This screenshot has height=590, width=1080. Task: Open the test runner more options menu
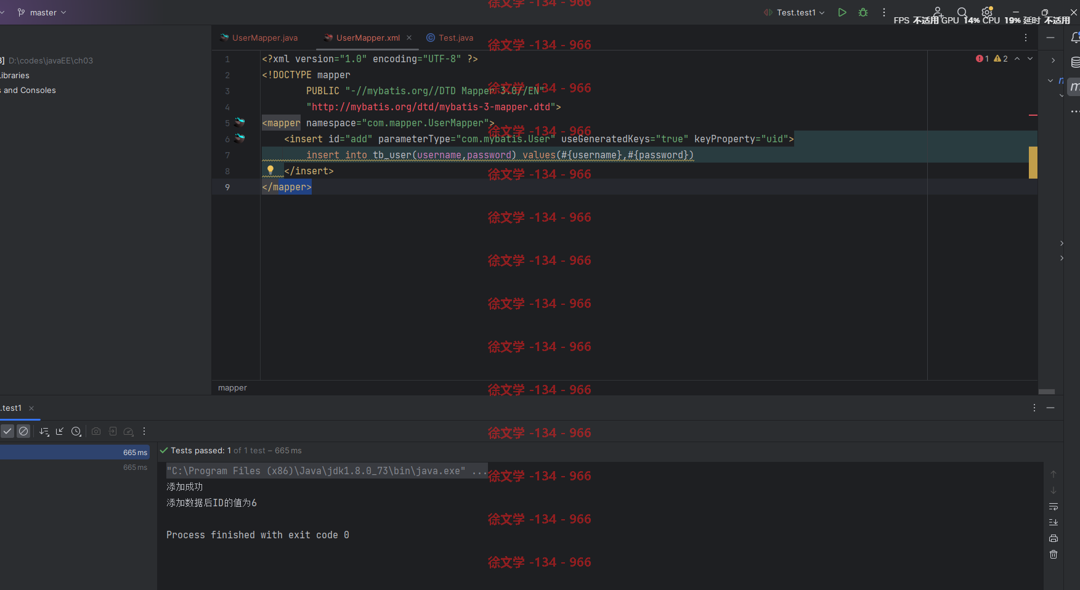[x=144, y=431]
